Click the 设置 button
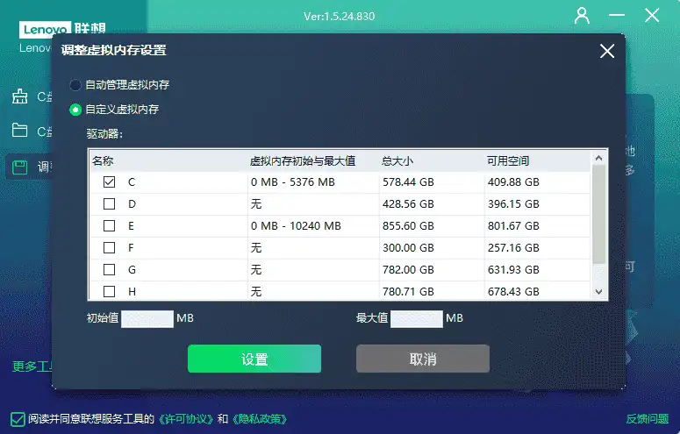Image resolution: width=680 pixels, height=434 pixels. (254, 359)
